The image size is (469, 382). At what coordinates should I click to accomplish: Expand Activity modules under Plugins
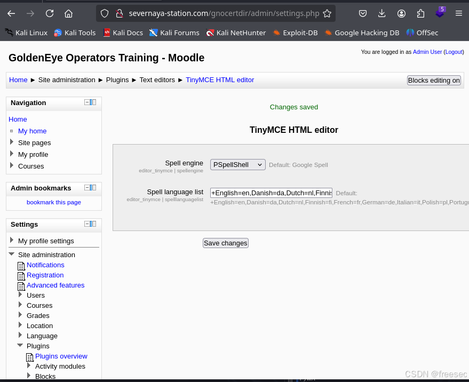coord(29,365)
